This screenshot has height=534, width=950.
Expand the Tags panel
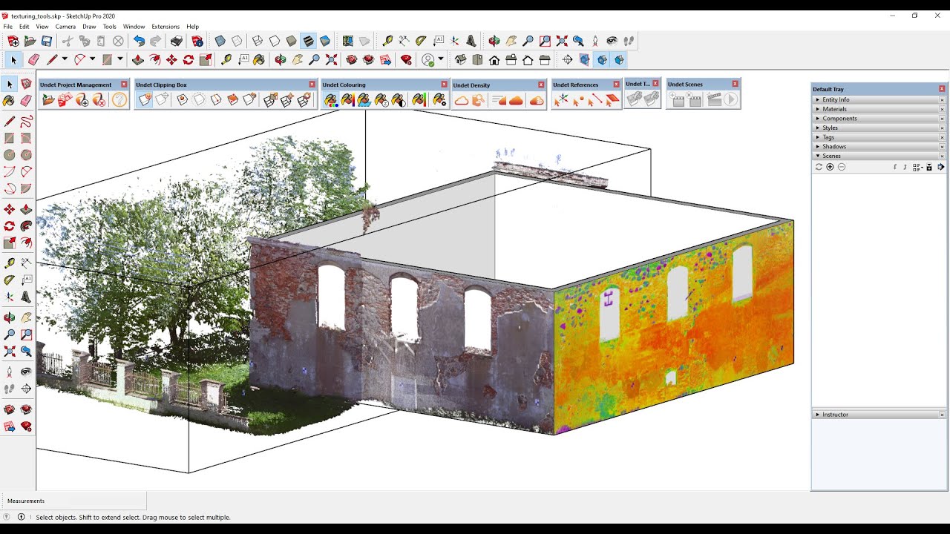[879, 137]
